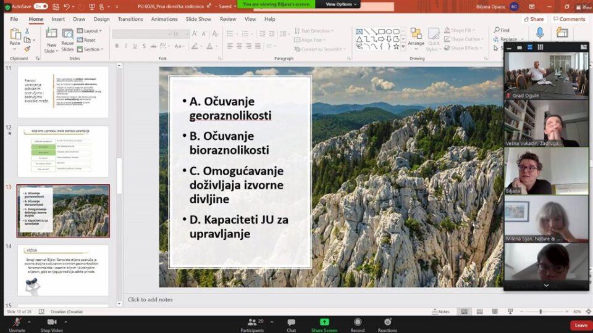Click Font Color swatch icon
Viewport: 593px width, 333px height.
pos(209,46)
